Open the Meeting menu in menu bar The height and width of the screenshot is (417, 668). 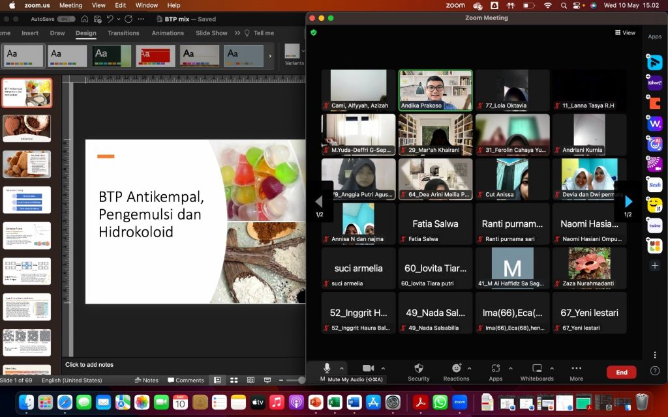70,5
